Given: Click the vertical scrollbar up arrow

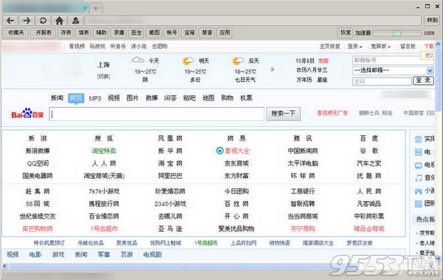Looking at the screenshot, I should (x=438, y=44).
